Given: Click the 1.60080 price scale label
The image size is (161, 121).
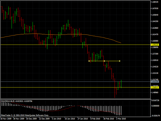Looking at the screenshot, I should pyautogui.click(x=155, y=41).
